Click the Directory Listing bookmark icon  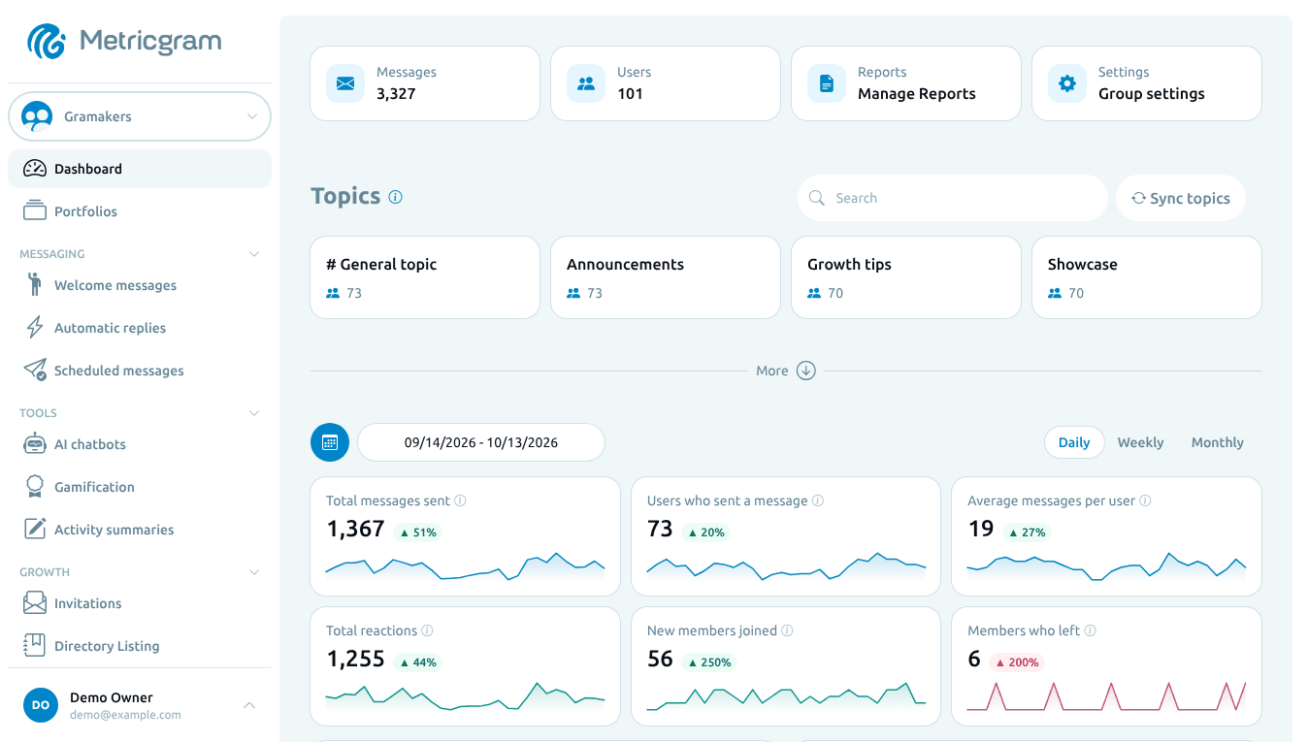coord(35,646)
